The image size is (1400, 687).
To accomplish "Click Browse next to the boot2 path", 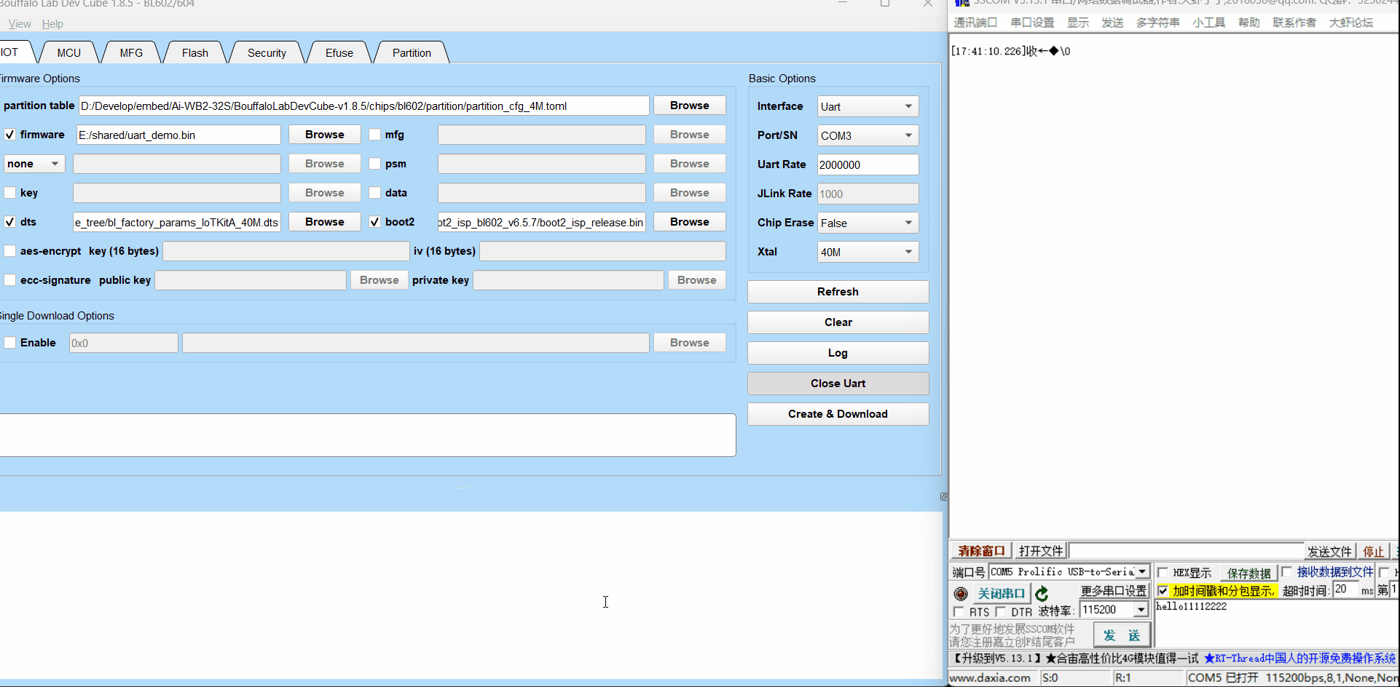I will [690, 222].
